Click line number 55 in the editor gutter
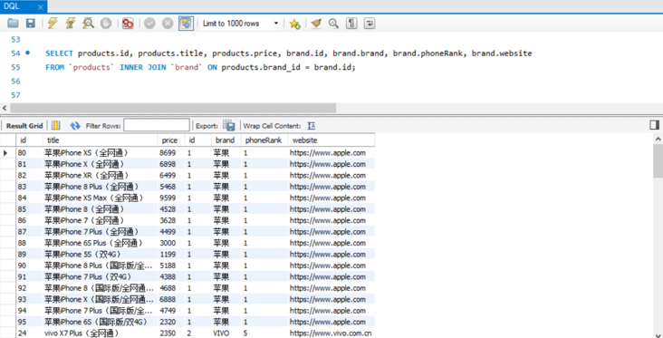 pyautogui.click(x=15, y=67)
